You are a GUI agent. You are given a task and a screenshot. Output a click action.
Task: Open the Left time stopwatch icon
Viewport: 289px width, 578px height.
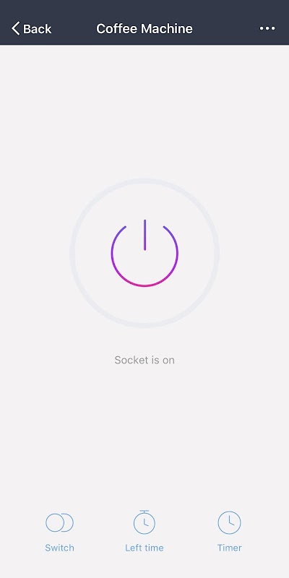(x=144, y=522)
